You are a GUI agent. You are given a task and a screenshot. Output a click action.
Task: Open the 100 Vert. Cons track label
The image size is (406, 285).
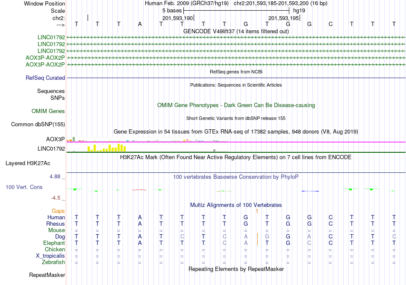pyautogui.click(x=24, y=187)
